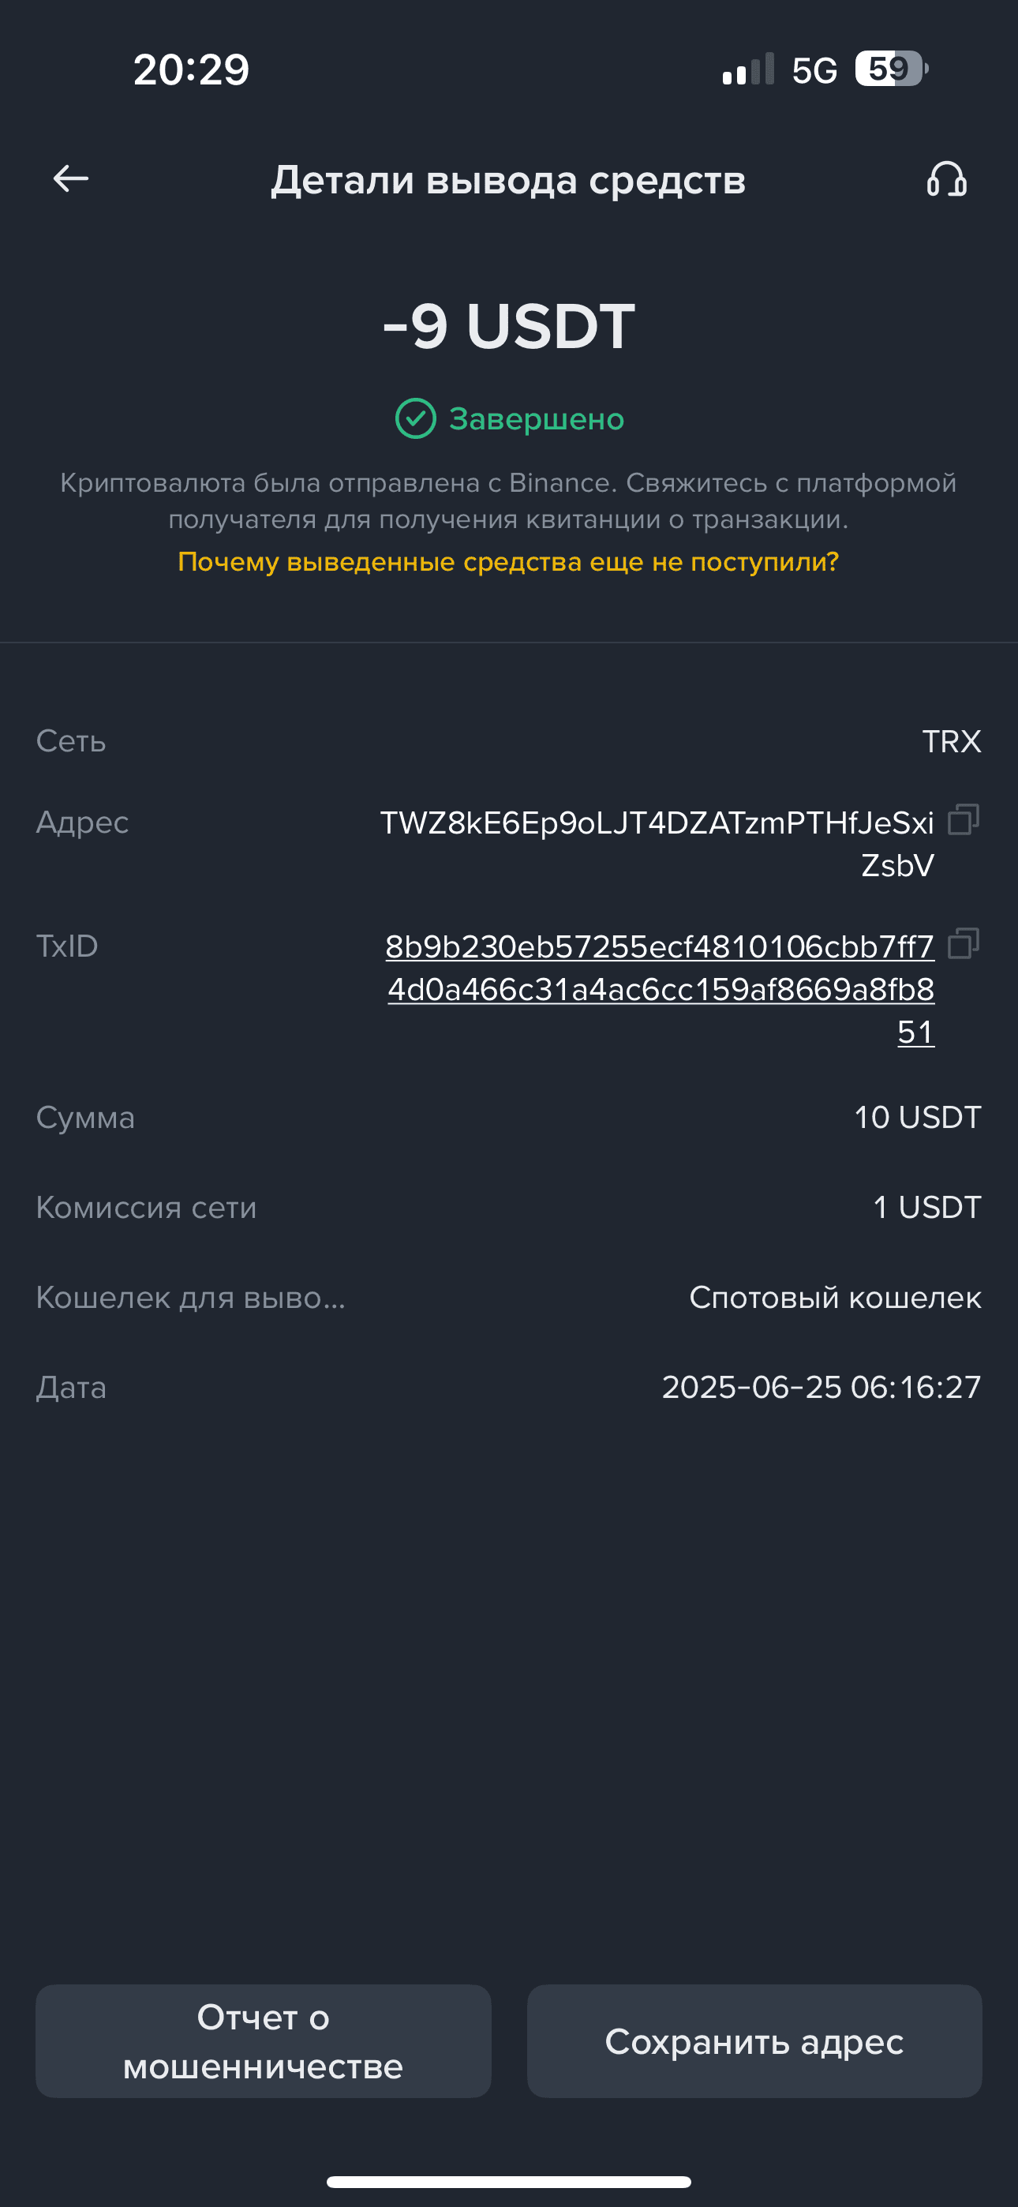This screenshot has height=2207, width=1018.
Task: Tap the signal strength bars
Action: click(748, 69)
